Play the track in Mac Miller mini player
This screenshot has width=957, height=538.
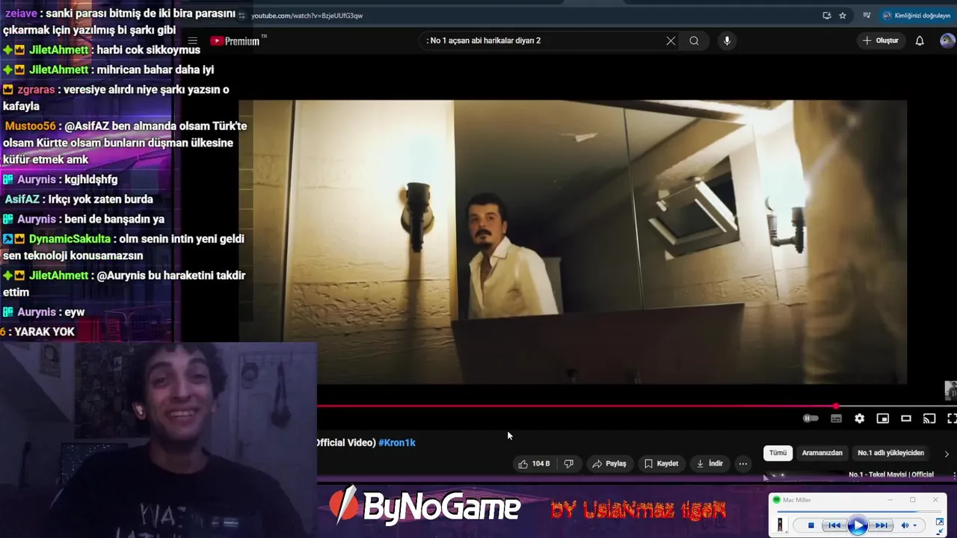point(858,525)
